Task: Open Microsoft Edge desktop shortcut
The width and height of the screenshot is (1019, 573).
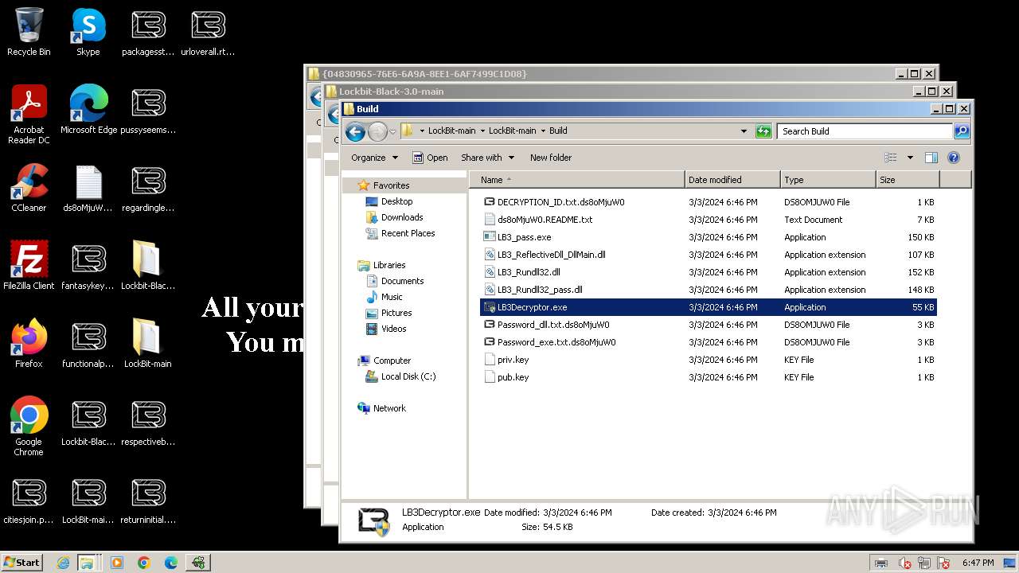Action: [88, 110]
